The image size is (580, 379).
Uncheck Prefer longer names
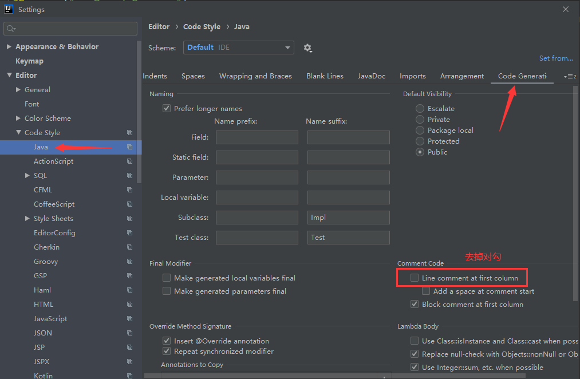coord(167,108)
